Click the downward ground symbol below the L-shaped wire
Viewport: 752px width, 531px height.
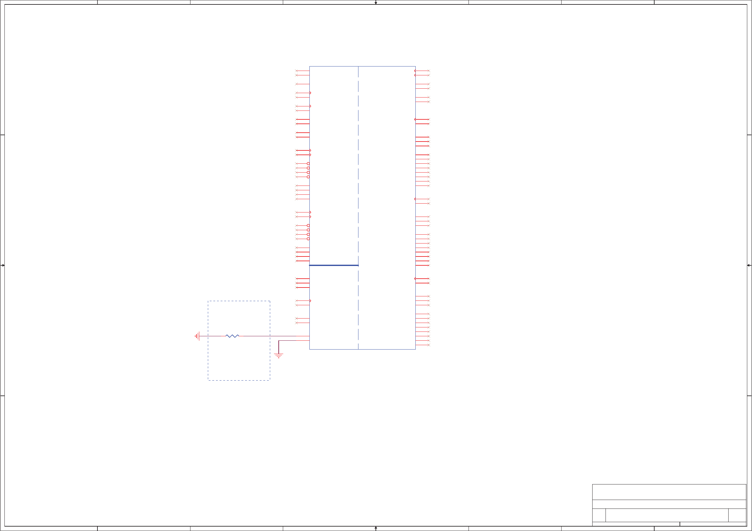coord(278,356)
